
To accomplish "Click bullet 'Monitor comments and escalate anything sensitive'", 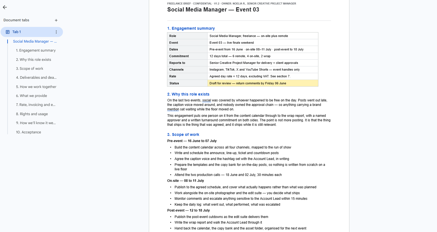I will click(x=241, y=199).
